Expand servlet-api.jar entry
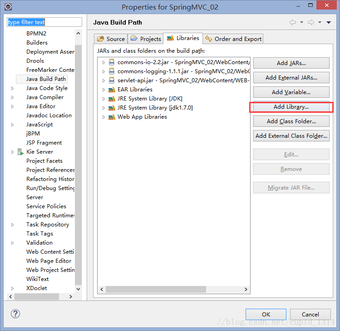340x331 pixels. pyautogui.click(x=103, y=81)
